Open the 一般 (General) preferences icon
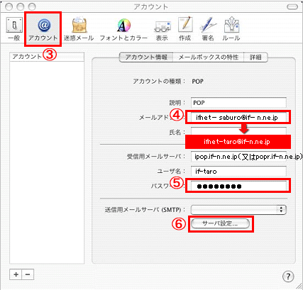The width and height of the screenshot is (303, 290). [14, 29]
